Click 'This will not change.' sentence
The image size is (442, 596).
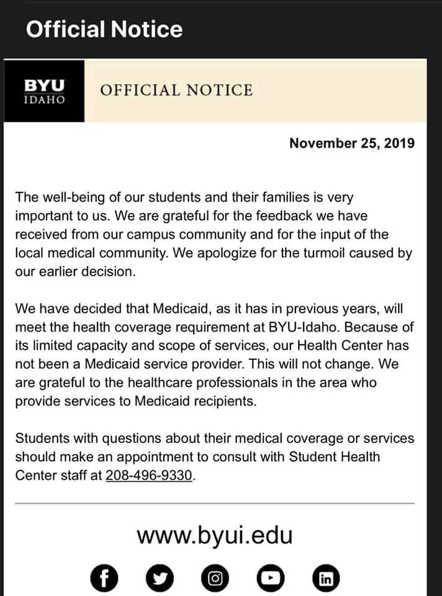coord(312,364)
